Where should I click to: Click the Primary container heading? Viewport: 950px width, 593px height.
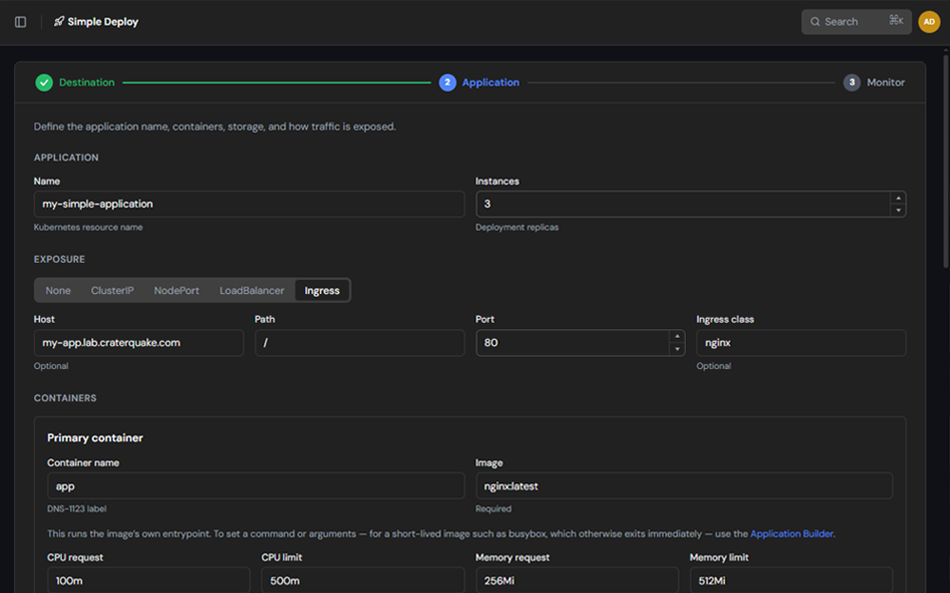pos(95,438)
